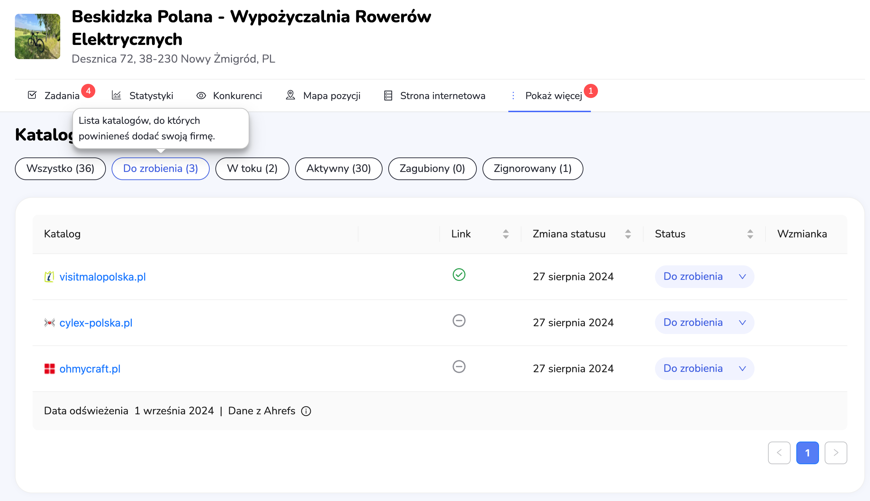The width and height of the screenshot is (870, 501).
Task: Open the Pokaż więcej tab
Action: point(553,96)
